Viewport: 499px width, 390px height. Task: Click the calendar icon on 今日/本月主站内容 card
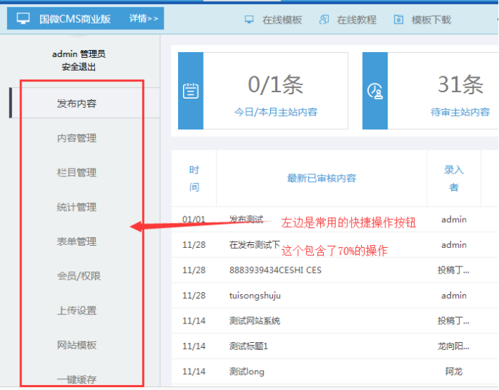(x=190, y=91)
